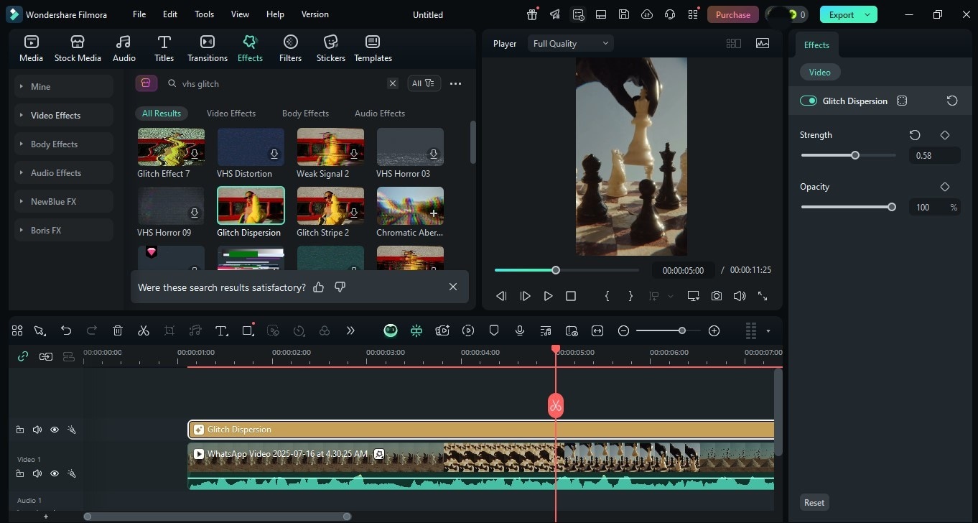Lock the effect track
The height and width of the screenshot is (523, 978).
point(20,430)
